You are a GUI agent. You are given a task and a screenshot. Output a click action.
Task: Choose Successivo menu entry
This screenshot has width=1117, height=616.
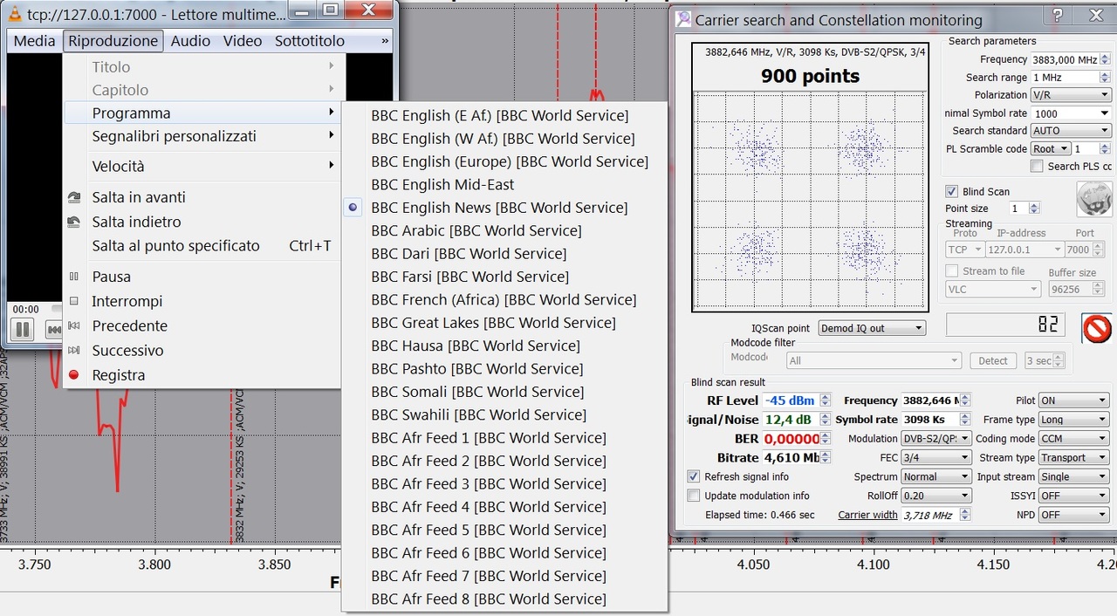point(202,350)
